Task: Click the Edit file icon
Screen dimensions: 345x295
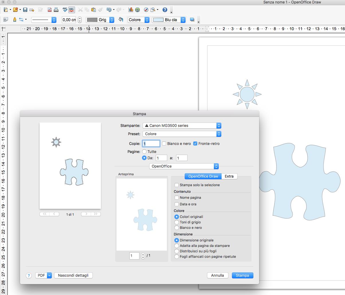Action: point(41,10)
